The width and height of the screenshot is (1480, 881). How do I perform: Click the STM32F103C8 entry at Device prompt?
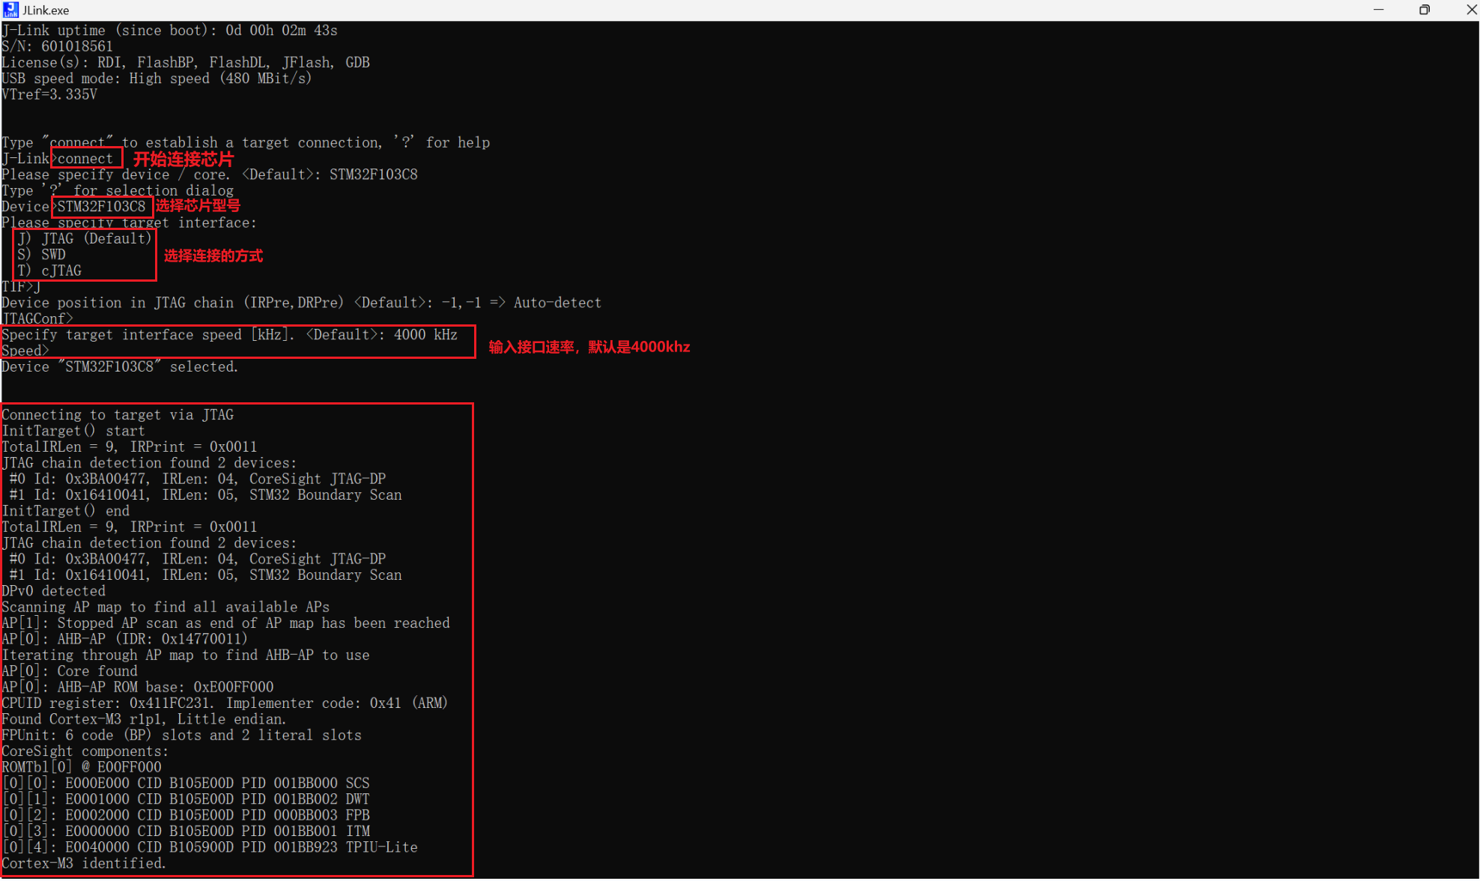pyautogui.click(x=102, y=207)
